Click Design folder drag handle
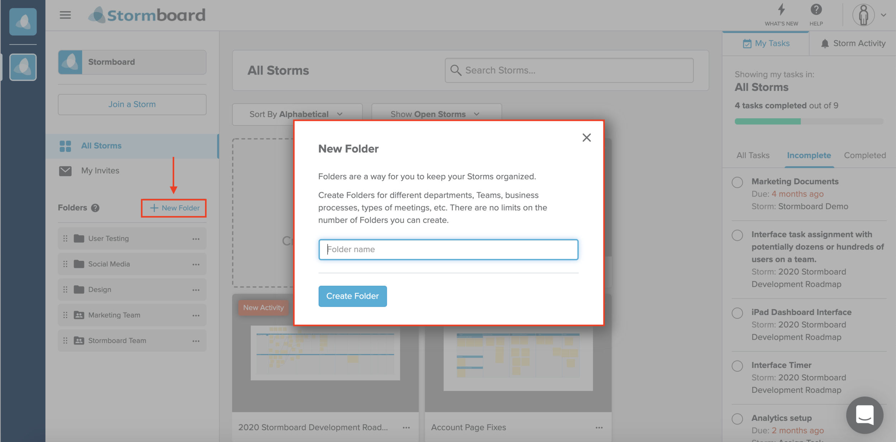Image resolution: width=896 pixels, height=442 pixels. (65, 289)
